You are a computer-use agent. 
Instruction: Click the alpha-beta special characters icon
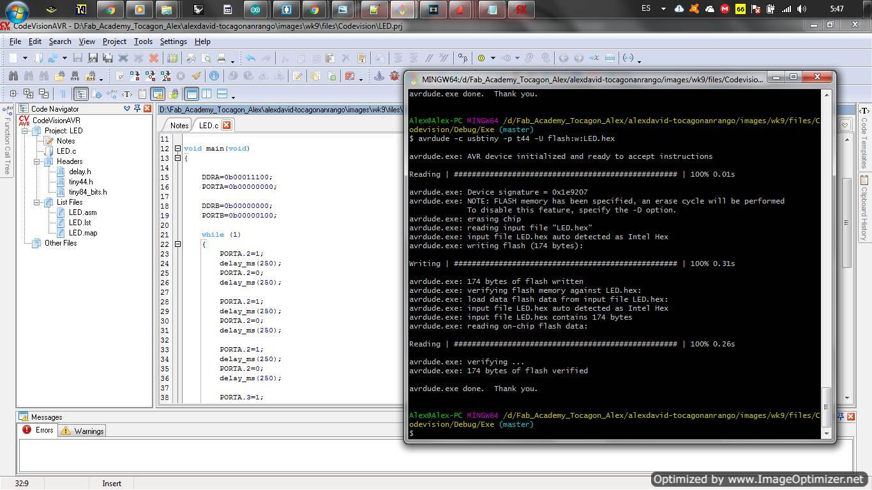(463, 57)
